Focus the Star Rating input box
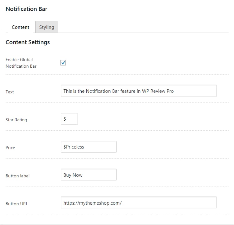 point(69,119)
